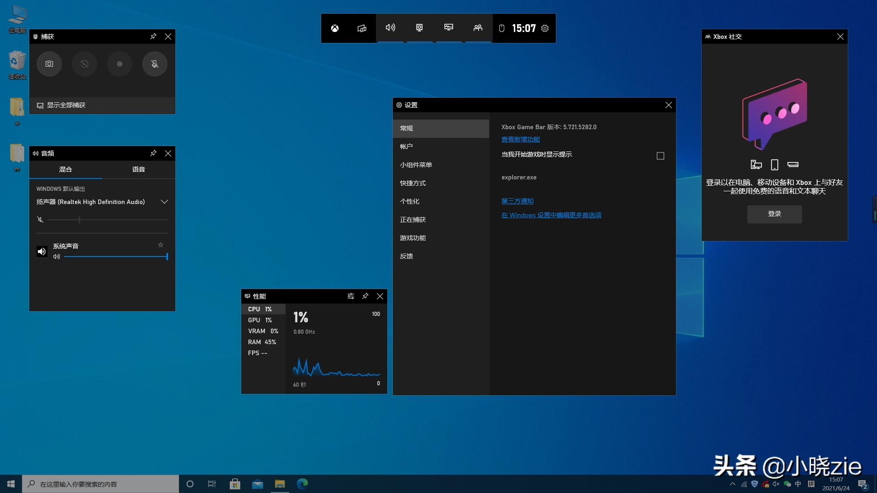Pin the performance widget
The height and width of the screenshot is (493, 877).
tap(365, 296)
